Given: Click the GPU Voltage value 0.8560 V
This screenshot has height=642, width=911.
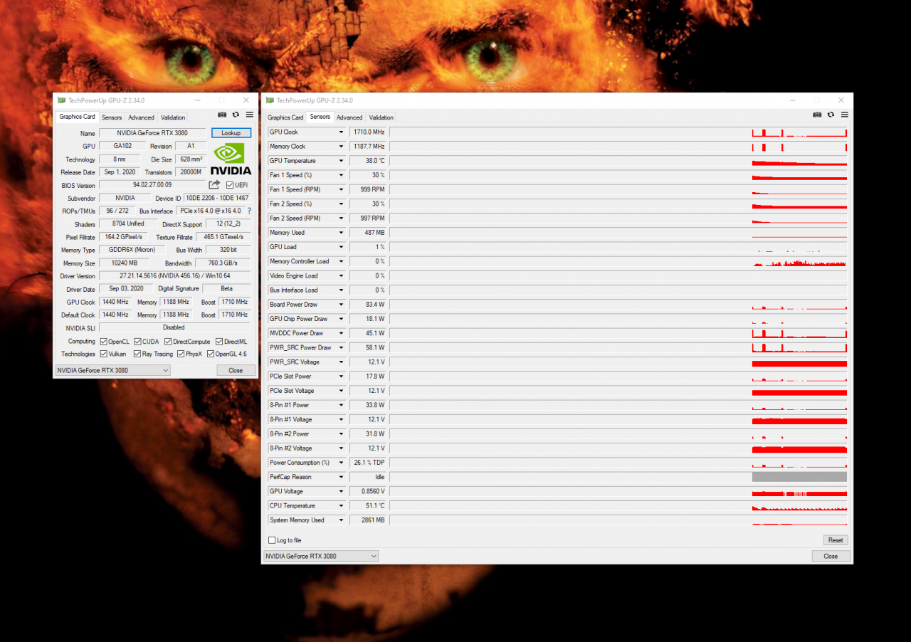Looking at the screenshot, I should click(369, 492).
